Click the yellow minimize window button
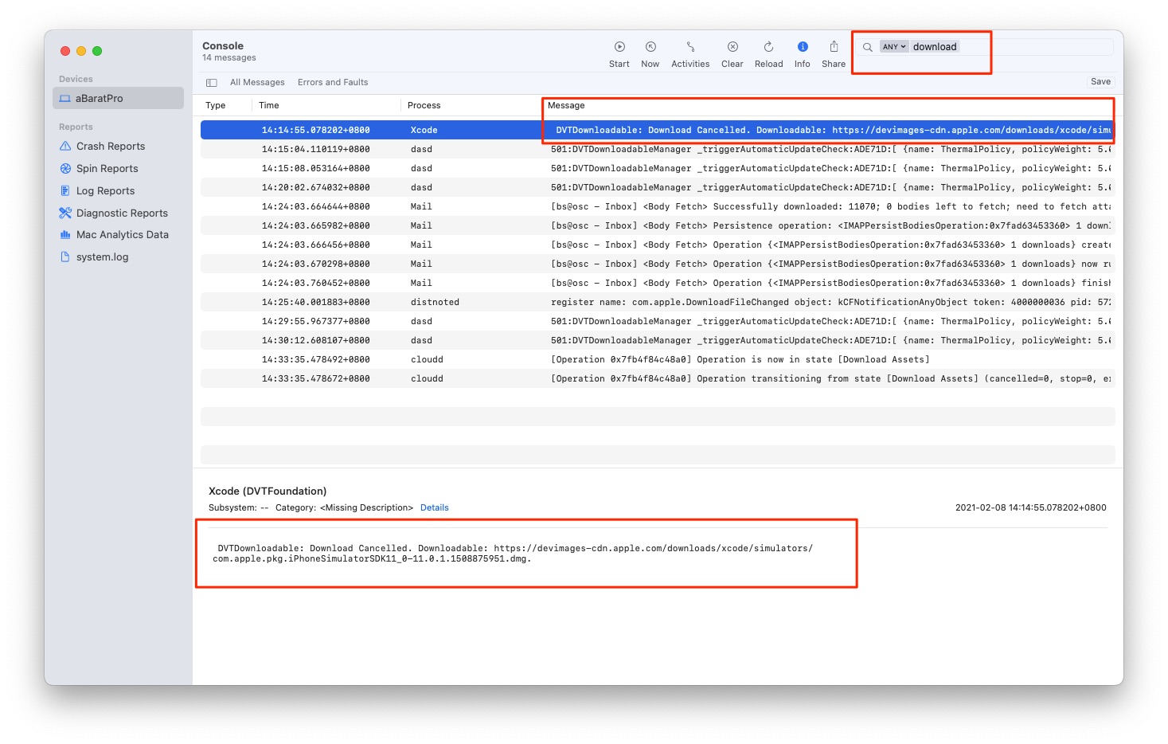This screenshot has height=744, width=1168. (81, 51)
